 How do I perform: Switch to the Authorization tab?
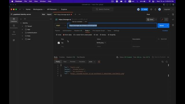[67, 31]
